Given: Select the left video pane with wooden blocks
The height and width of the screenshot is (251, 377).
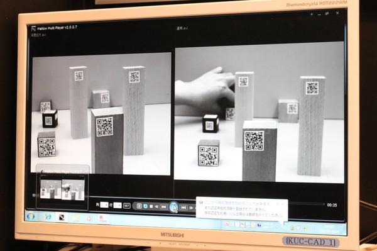Looking at the screenshot, I should tap(101, 113).
